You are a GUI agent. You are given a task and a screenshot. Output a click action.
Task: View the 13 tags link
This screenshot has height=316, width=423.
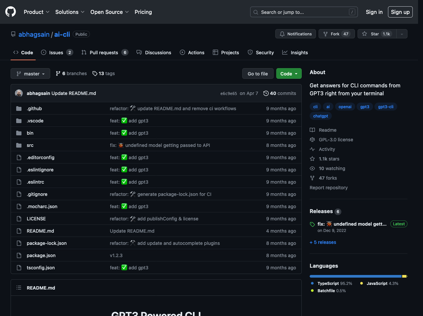tap(104, 74)
